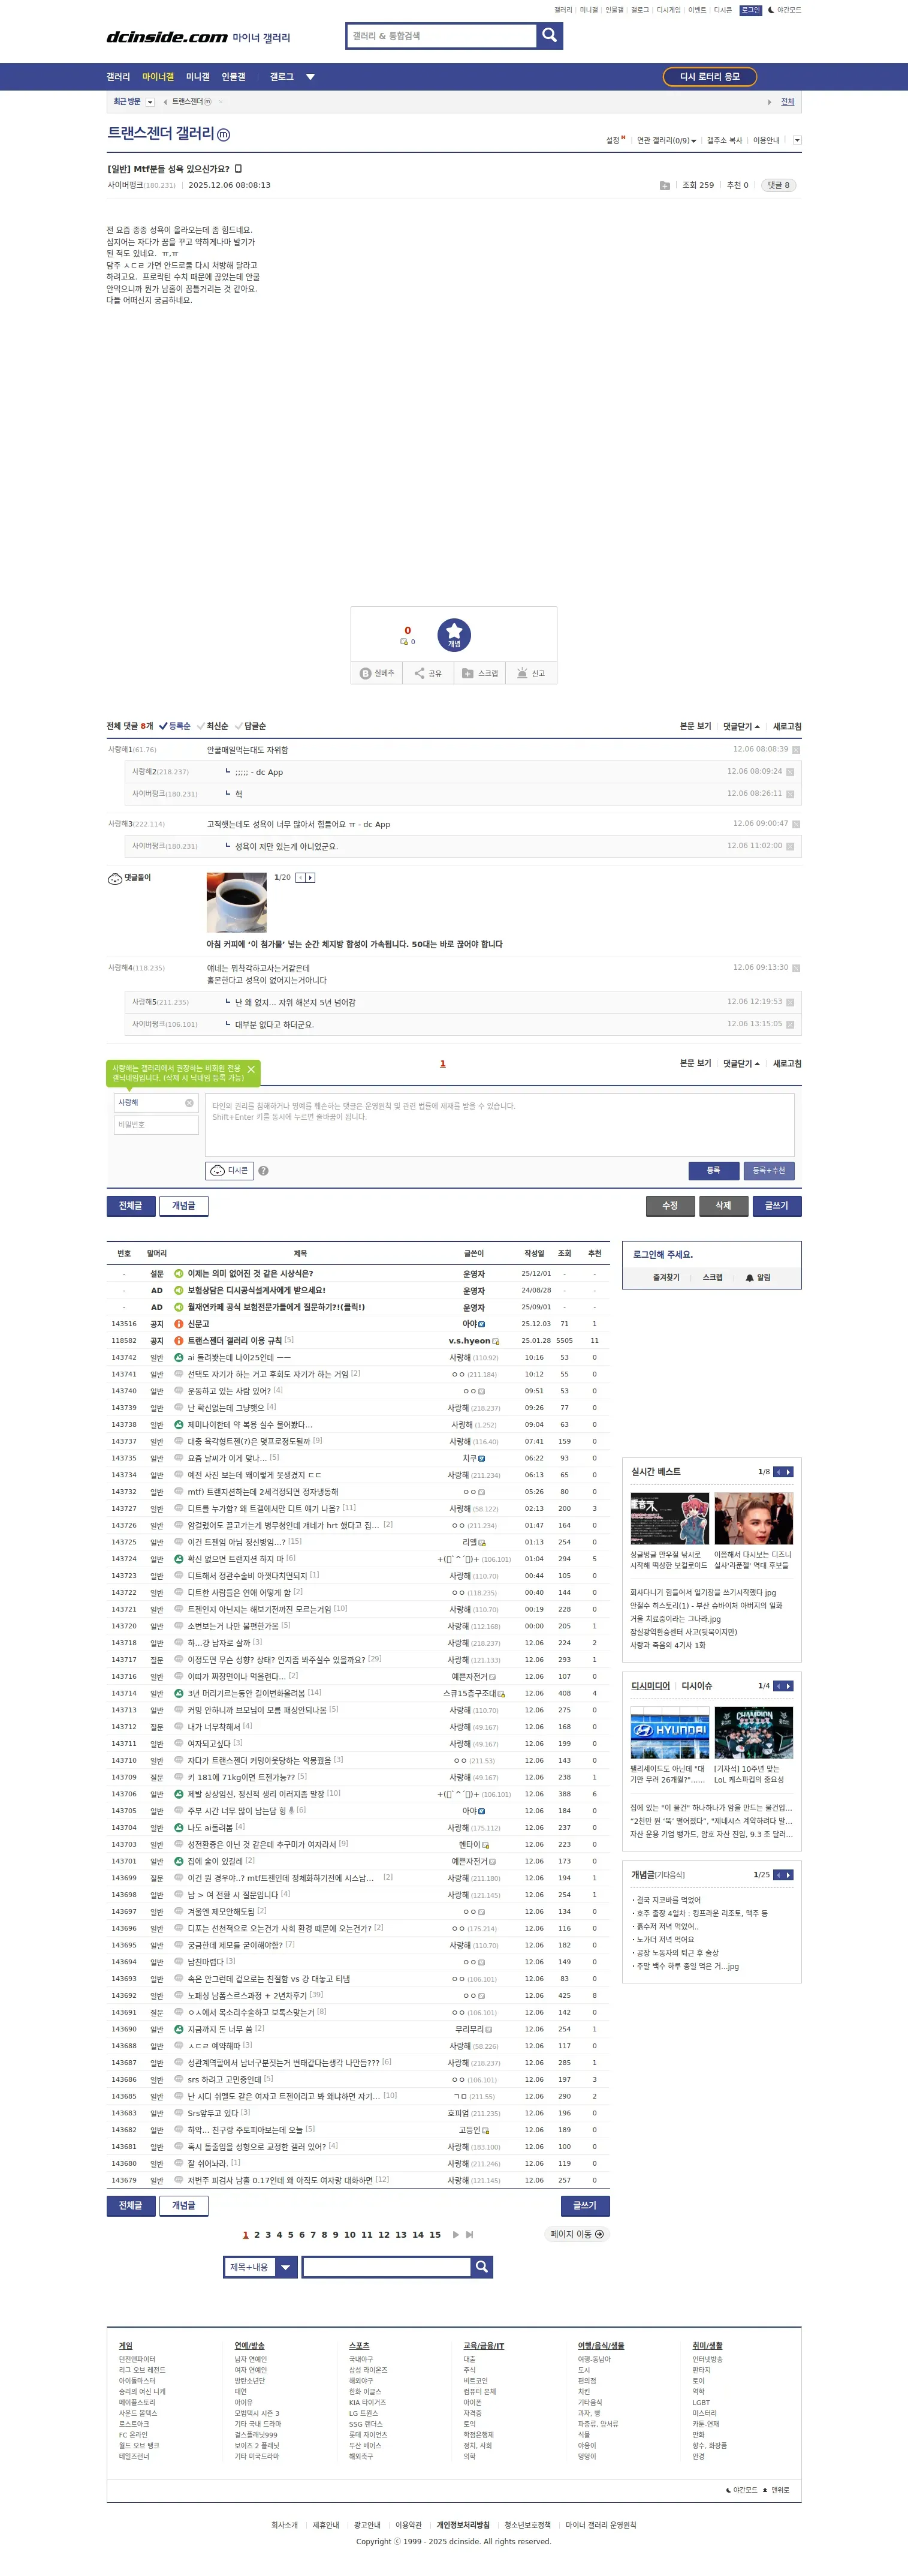Delete comment by 사랑해4 posted 09:13:30
This screenshot has height=2576, width=908.
click(x=796, y=968)
